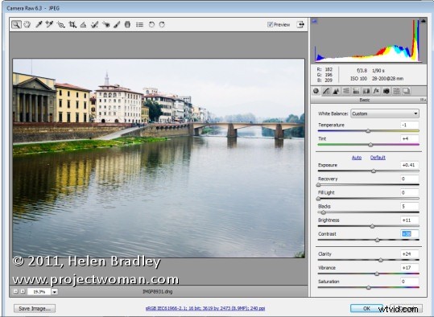The width and height of the screenshot is (434, 317).
Task: Click the Fill Light slider handle
Action: pyautogui.click(x=318, y=199)
